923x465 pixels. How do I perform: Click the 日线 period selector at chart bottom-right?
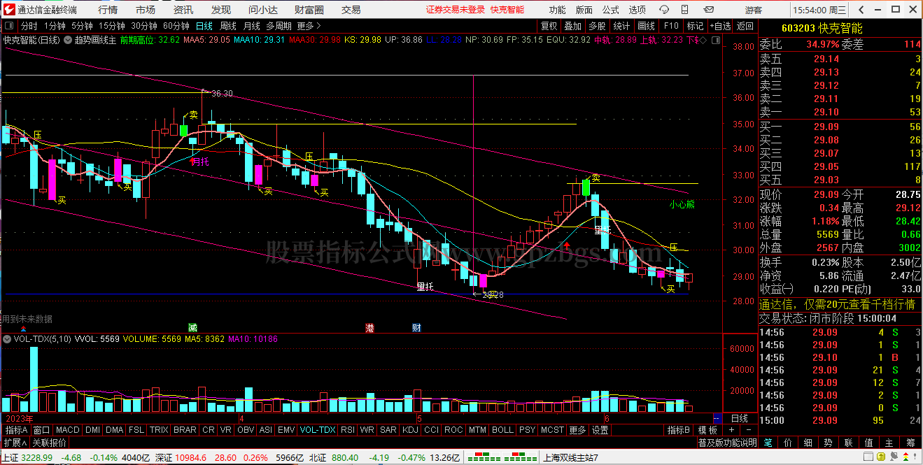tap(740, 418)
